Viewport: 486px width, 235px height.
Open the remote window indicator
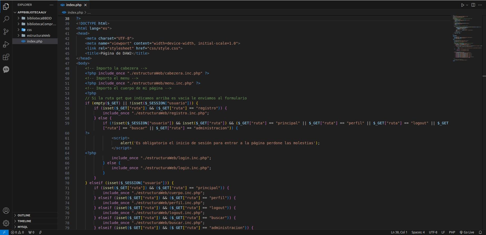pos(4,232)
